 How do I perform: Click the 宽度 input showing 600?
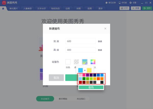[x=81, y=41]
